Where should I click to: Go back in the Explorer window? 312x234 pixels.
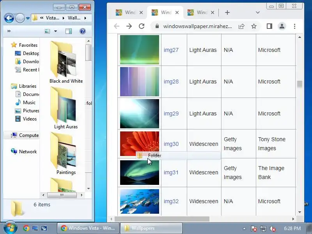click(x=9, y=18)
